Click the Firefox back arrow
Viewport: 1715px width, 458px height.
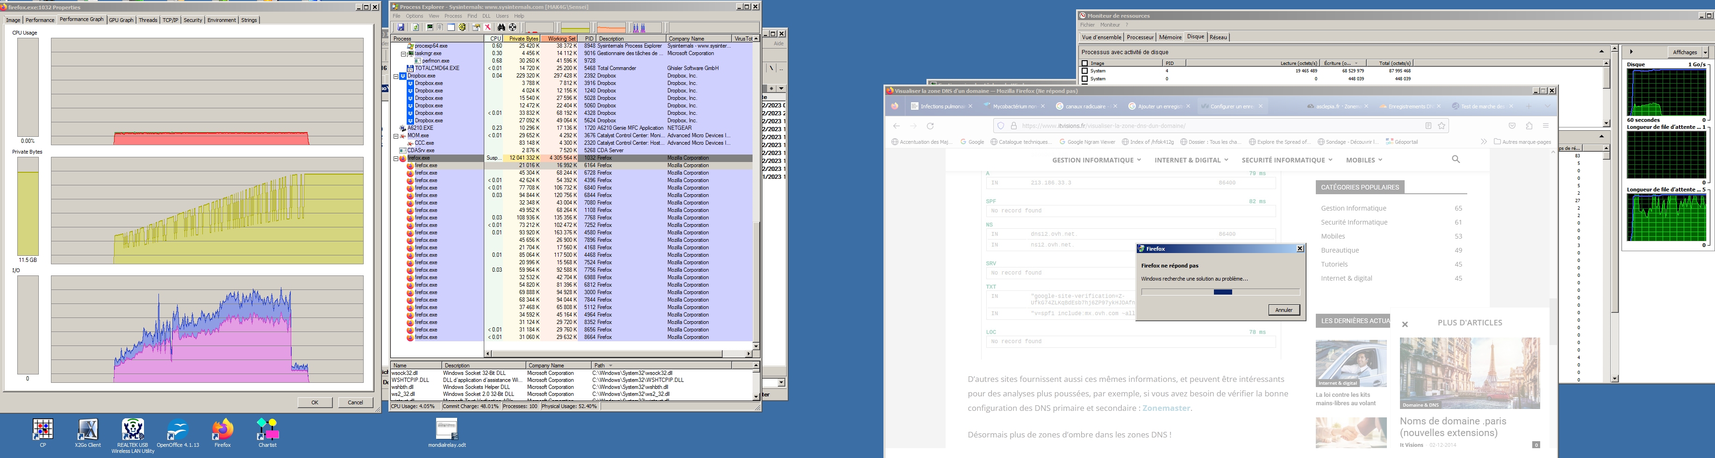896,126
